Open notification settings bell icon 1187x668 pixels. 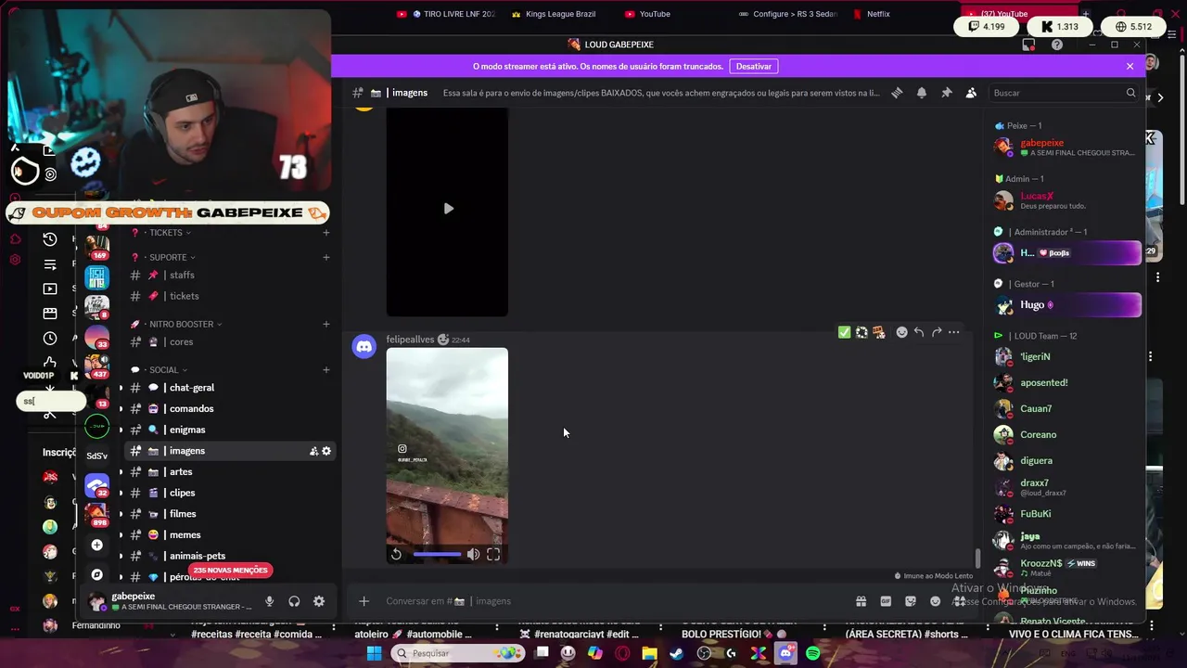click(922, 93)
